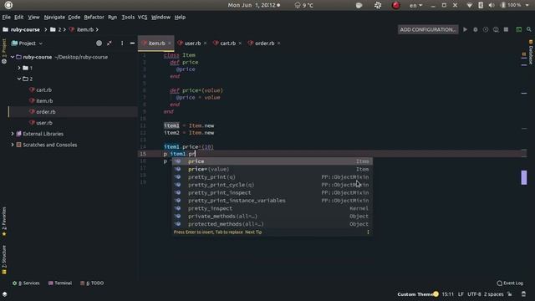This screenshot has width=535, height=301.
Task: Open the Project view dropdown
Action: 28,43
